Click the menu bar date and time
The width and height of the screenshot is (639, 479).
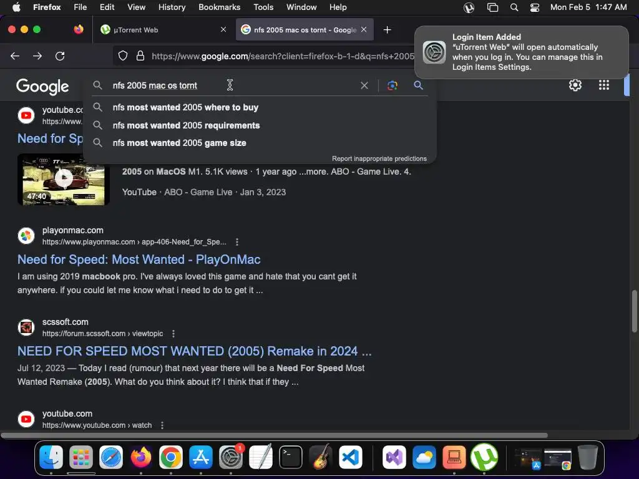[x=588, y=7]
